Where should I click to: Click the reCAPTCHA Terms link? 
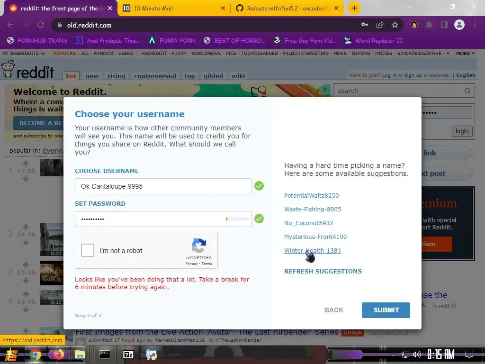pyautogui.click(x=207, y=264)
